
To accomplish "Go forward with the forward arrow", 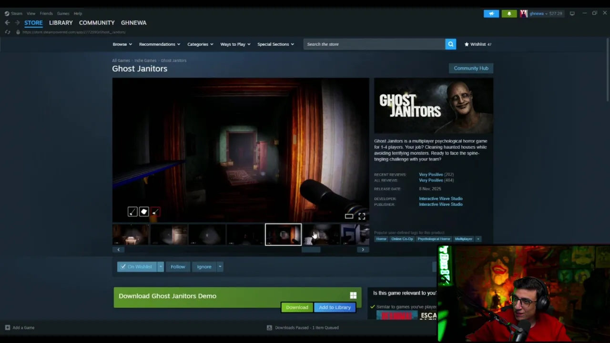I will point(18,22).
